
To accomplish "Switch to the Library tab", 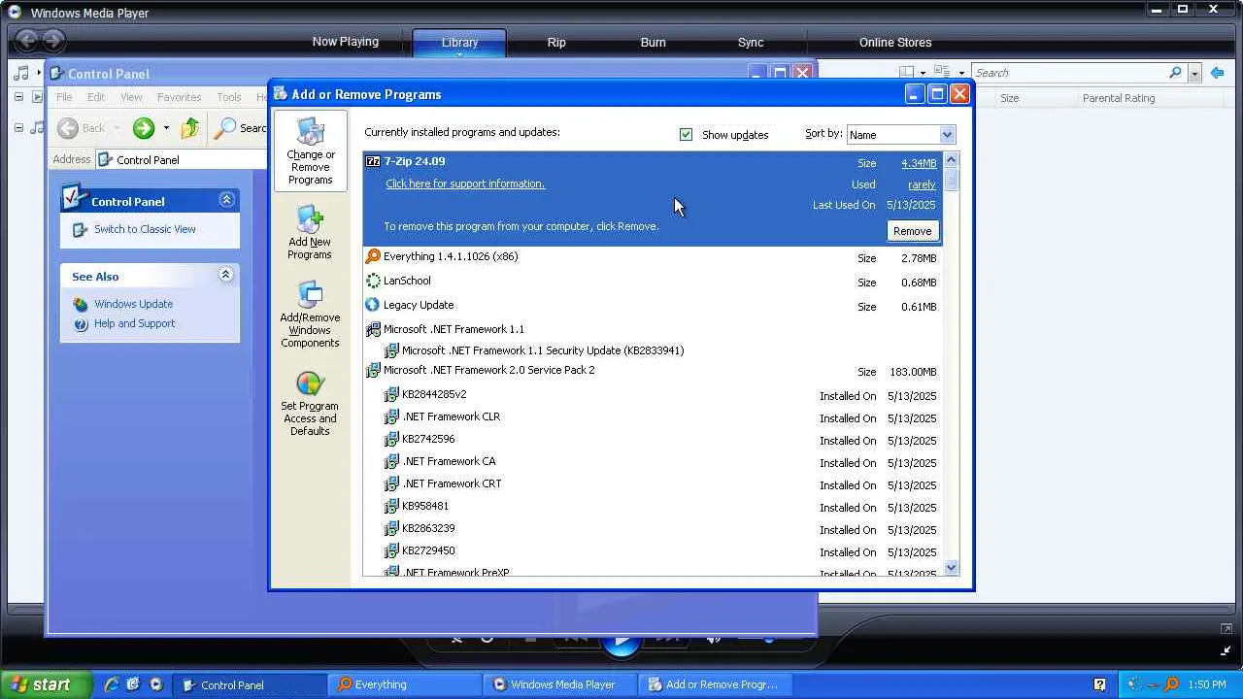I will 459,43.
